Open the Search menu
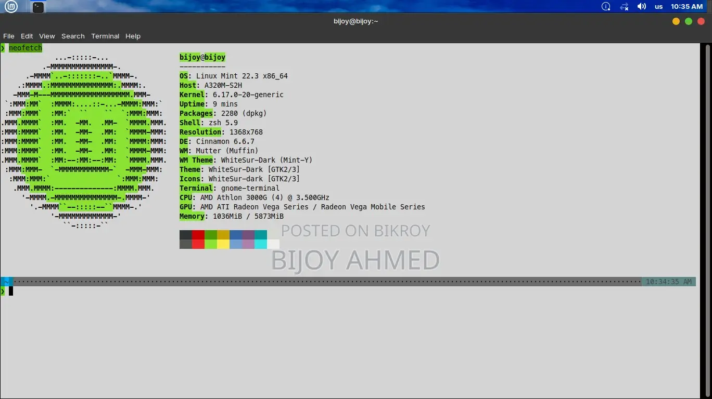Image resolution: width=712 pixels, height=399 pixels. click(73, 36)
